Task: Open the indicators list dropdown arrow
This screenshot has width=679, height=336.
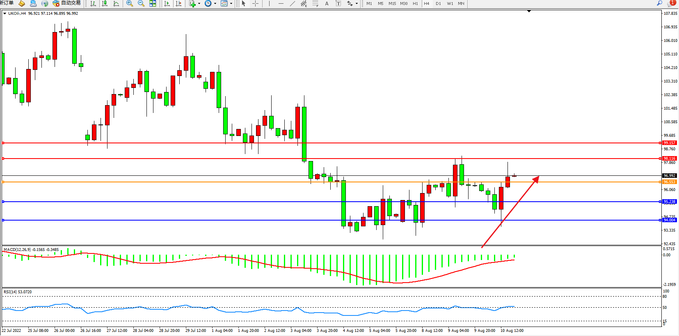Action: [199, 3]
